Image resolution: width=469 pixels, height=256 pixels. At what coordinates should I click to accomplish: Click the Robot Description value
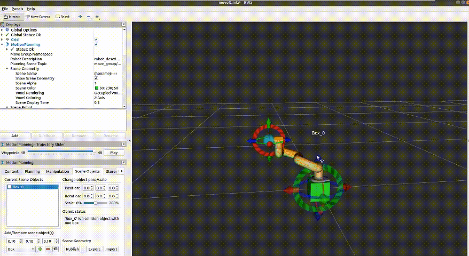point(107,59)
